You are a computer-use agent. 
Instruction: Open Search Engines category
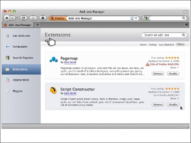coord(21,57)
